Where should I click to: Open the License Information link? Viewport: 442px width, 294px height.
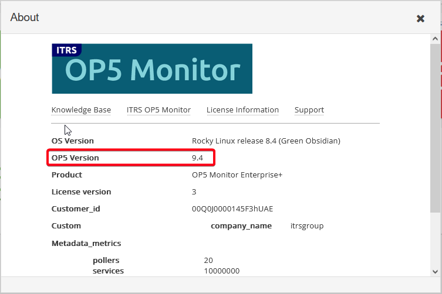click(x=242, y=110)
